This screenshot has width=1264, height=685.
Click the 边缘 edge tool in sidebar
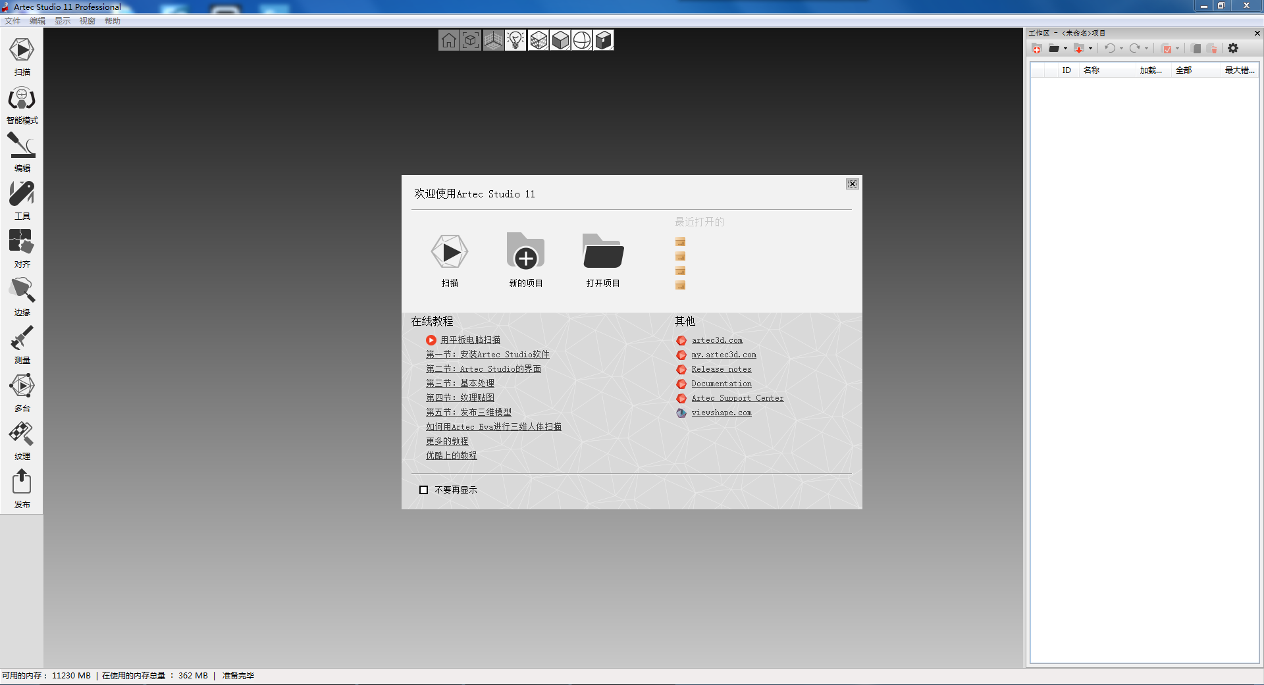(x=22, y=291)
